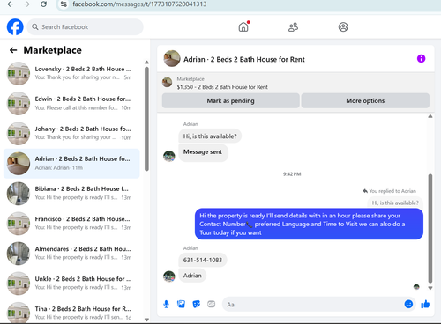Image resolution: width=441 pixels, height=324 pixels.
Task: Open Edwin conversation
Action: 71,103
